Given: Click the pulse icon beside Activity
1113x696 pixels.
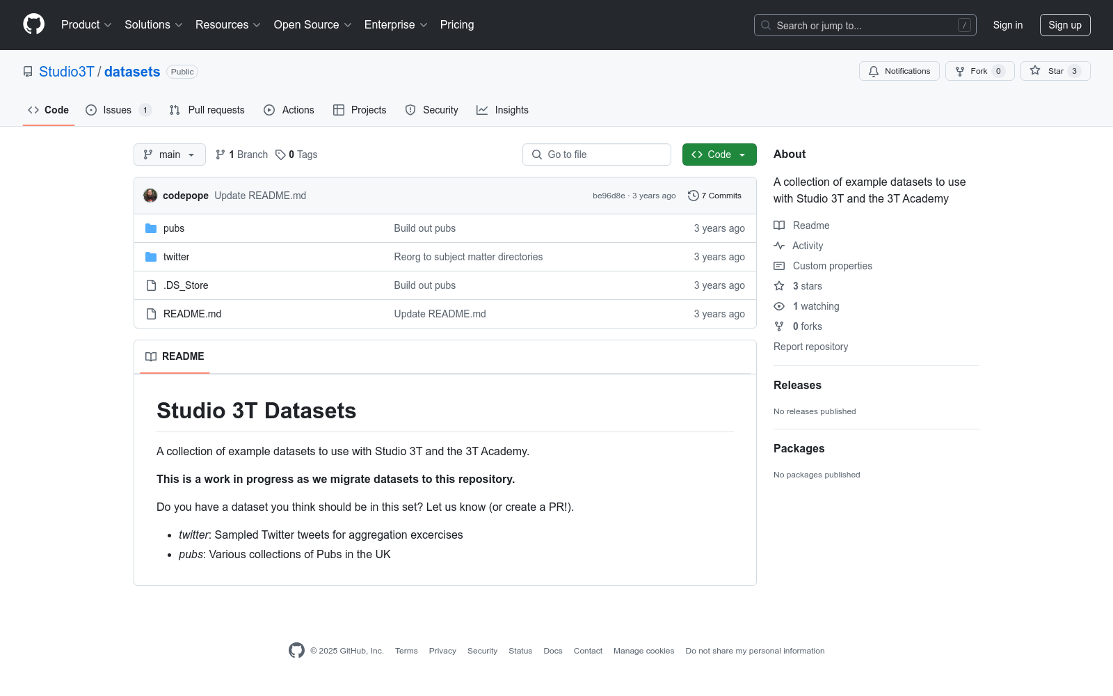Looking at the screenshot, I should point(779,246).
